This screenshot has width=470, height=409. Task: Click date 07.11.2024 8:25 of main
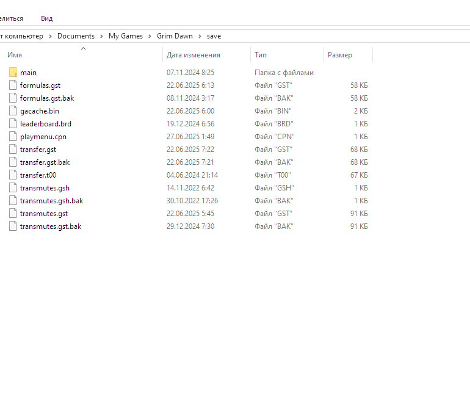click(190, 73)
